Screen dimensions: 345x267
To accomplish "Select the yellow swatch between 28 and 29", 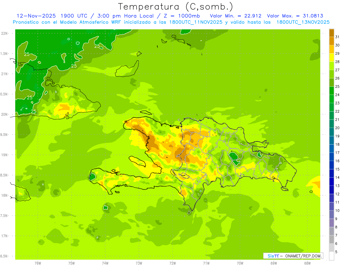I will 331,58.
